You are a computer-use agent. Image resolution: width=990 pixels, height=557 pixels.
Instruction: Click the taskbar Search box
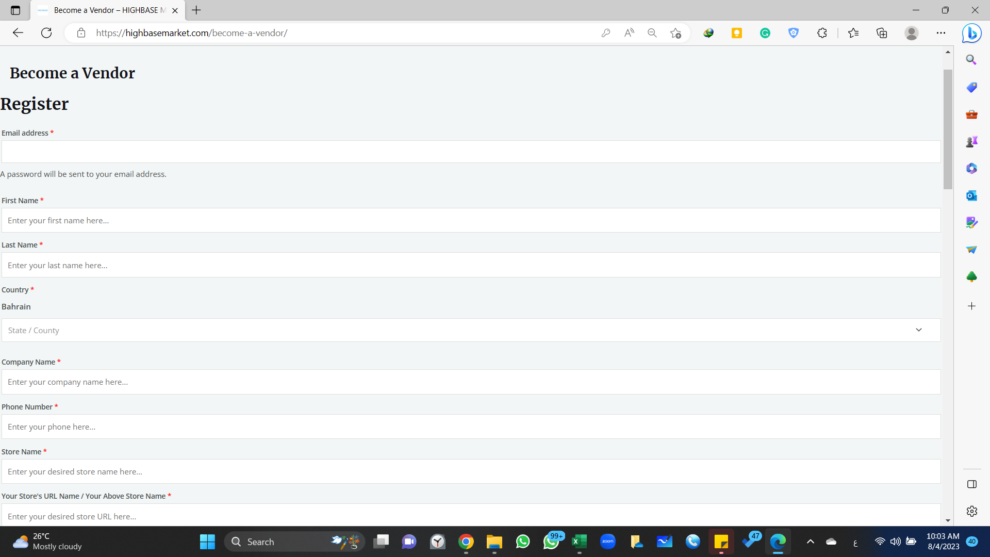tap(295, 542)
